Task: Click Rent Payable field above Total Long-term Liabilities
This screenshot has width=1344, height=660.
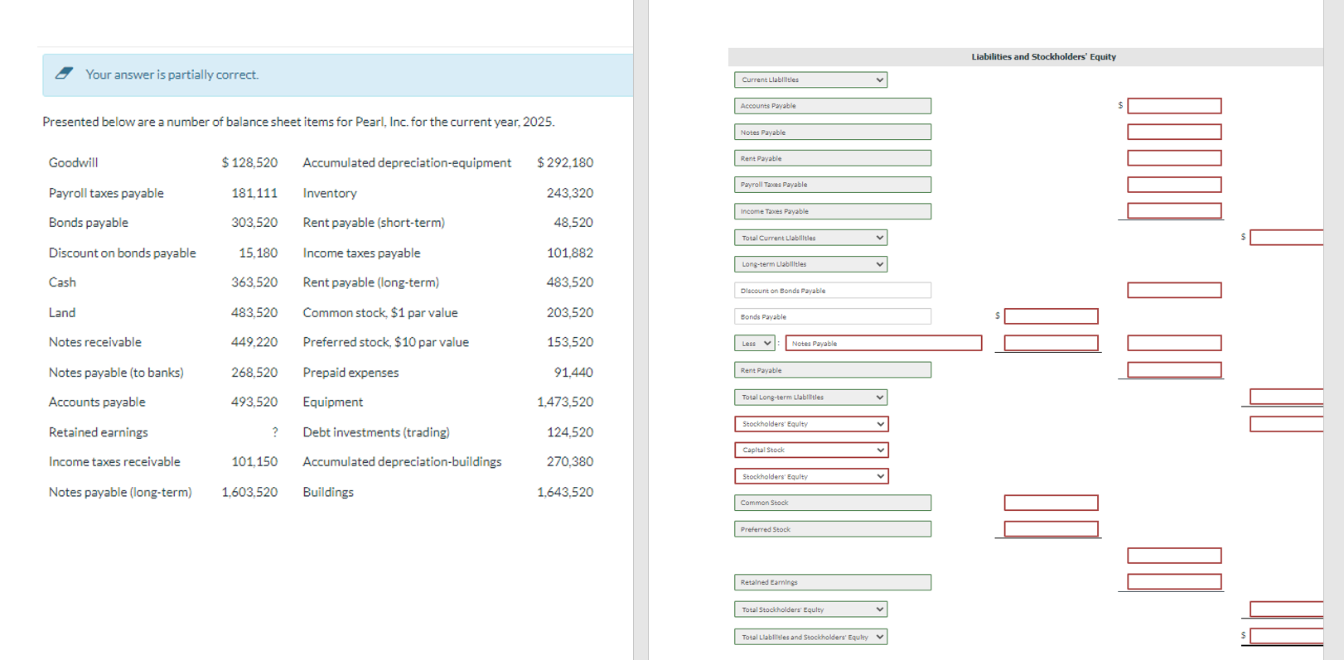Action: tap(833, 370)
